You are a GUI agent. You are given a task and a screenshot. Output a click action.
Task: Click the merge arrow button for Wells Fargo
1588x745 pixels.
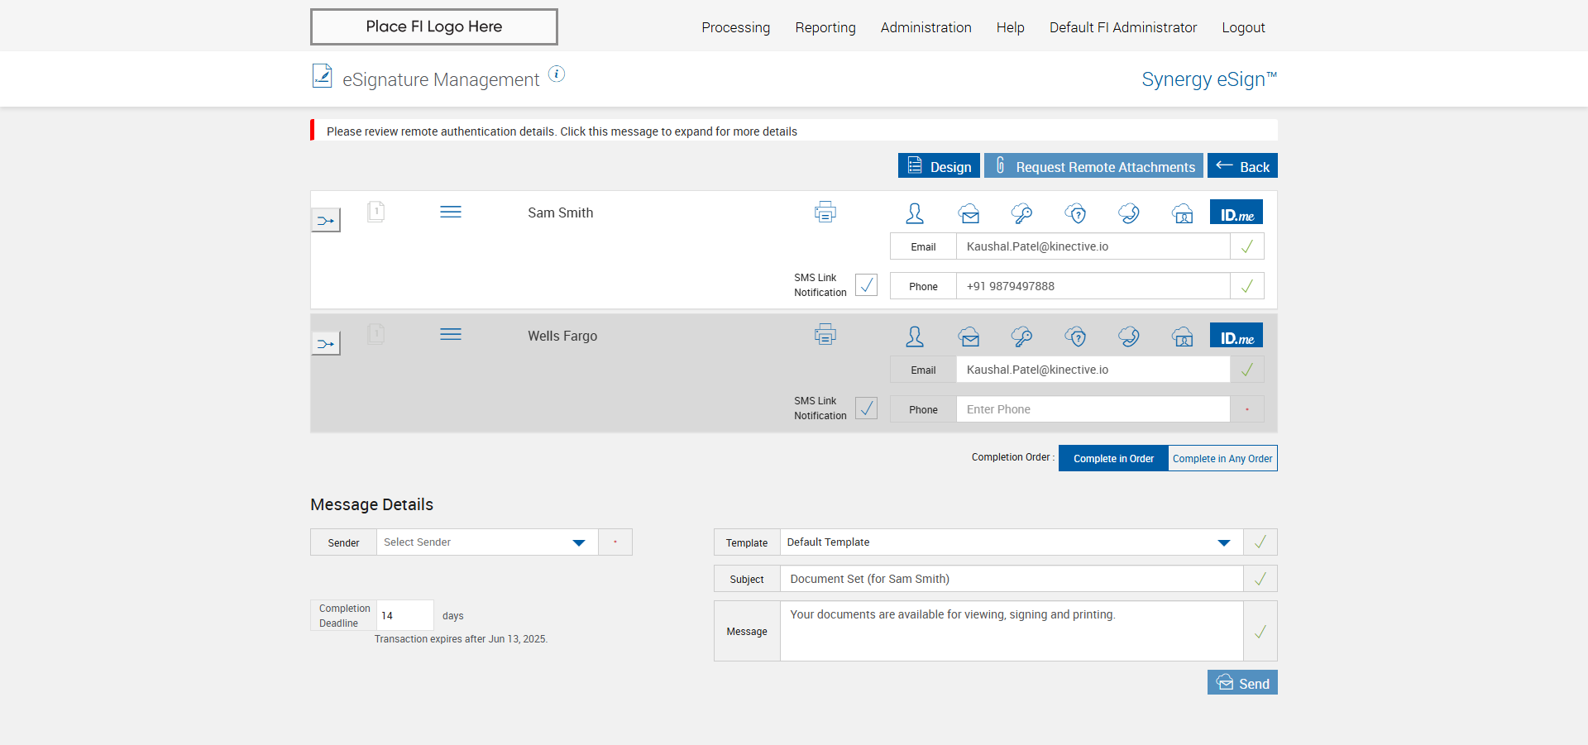(326, 344)
